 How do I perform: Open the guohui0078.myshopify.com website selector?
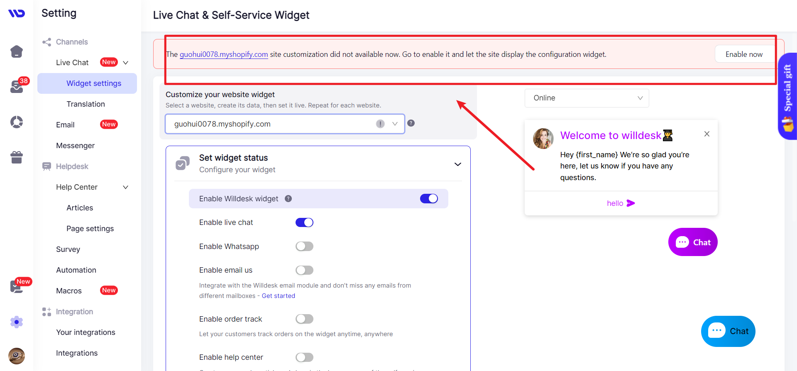pyautogui.click(x=285, y=124)
